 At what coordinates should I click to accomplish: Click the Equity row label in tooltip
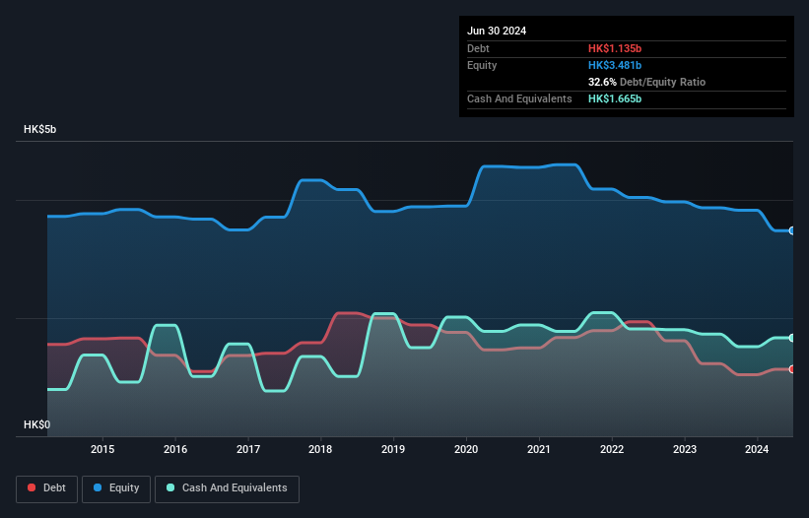coord(482,65)
